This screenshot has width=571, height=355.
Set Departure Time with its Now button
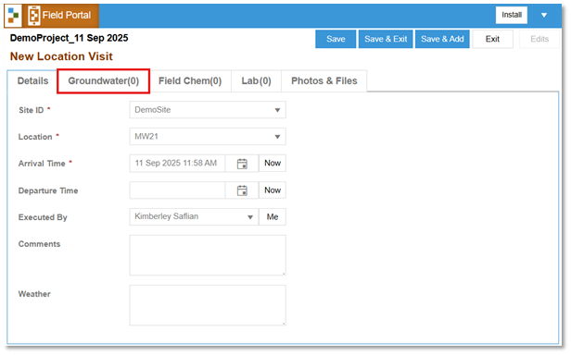tap(273, 190)
